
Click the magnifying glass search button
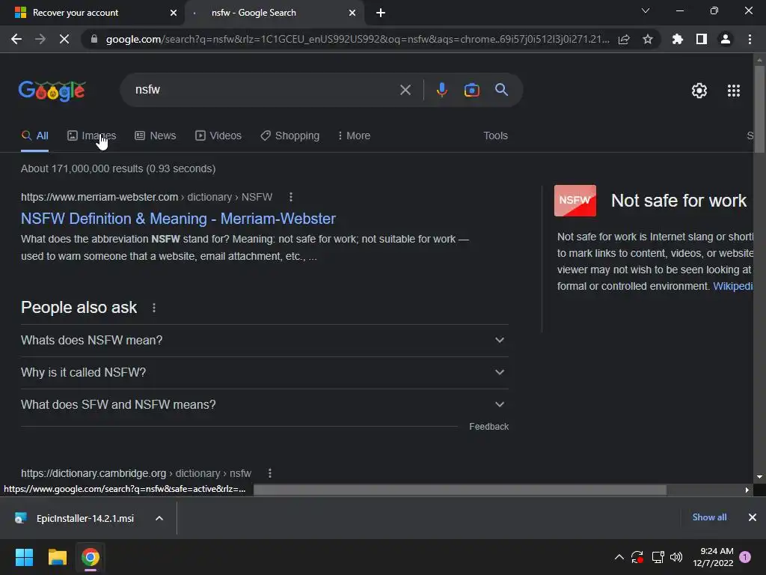(x=501, y=90)
